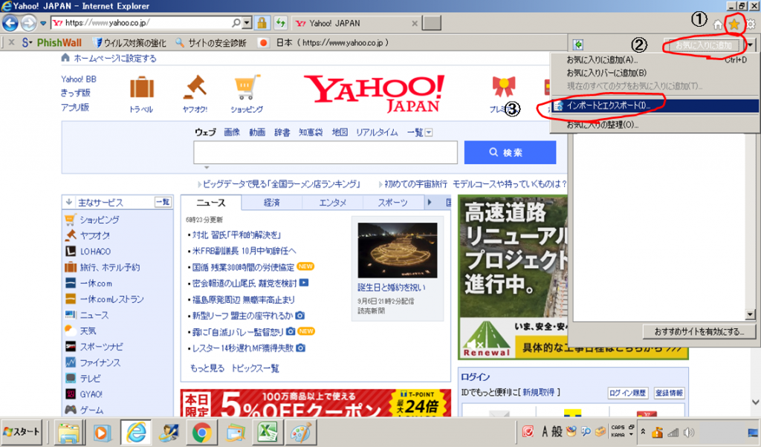Image resolution: width=761 pixels, height=447 pixels.
Task: Open headline 福島原発周辺 無職率高止まり
Action: pyautogui.click(x=244, y=300)
